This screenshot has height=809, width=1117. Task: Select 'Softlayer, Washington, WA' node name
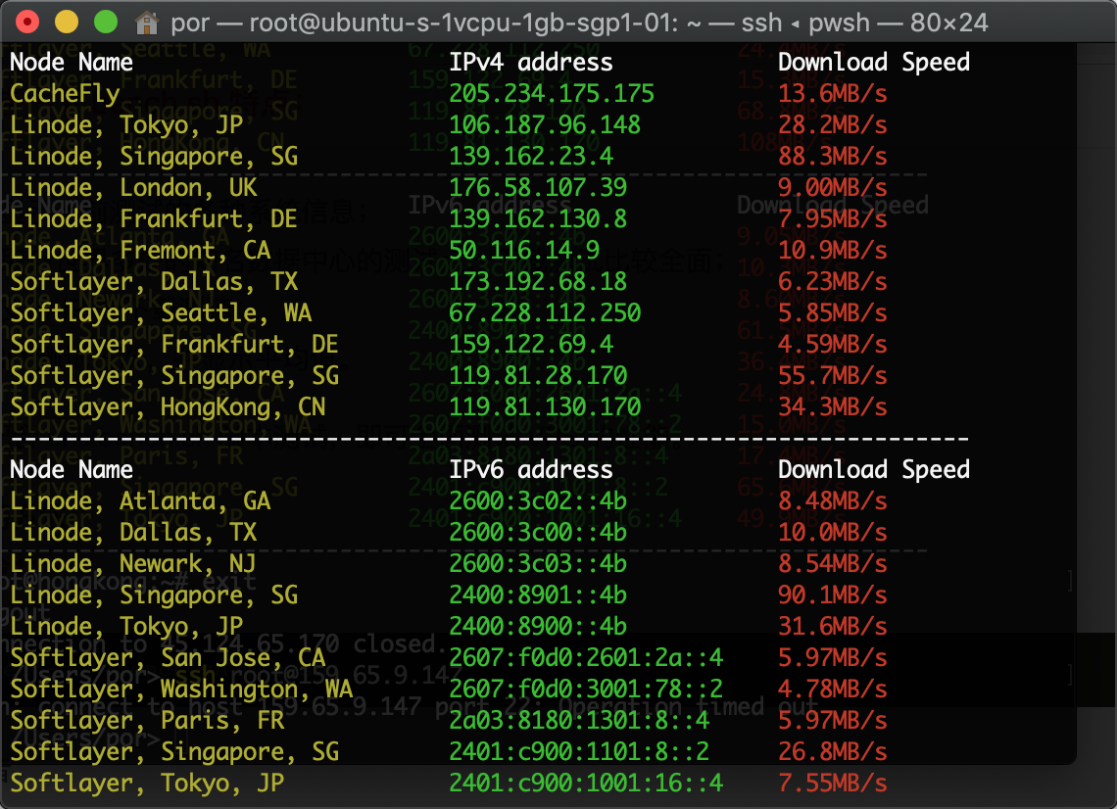tap(181, 690)
